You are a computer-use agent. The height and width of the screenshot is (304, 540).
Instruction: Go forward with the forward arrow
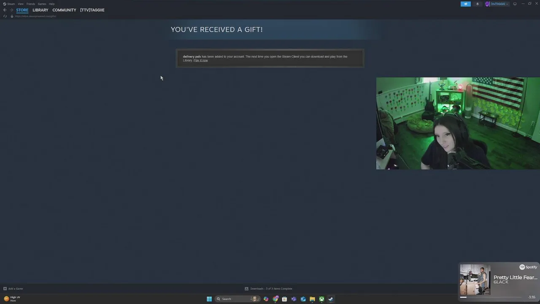coord(11,10)
